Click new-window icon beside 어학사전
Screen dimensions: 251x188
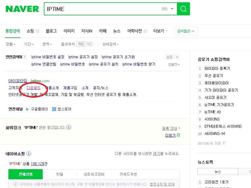coord(145,31)
